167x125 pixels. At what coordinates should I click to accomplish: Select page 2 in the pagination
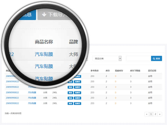[155, 114]
